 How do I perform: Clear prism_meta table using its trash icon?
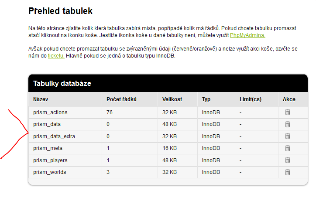pyautogui.click(x=287, y=148)
